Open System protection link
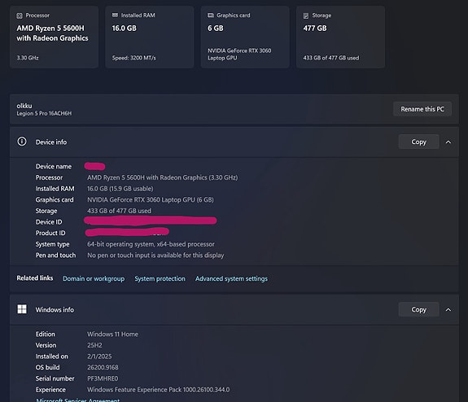The height and width of the screenshot is (402, 468). tap(160, 278)
